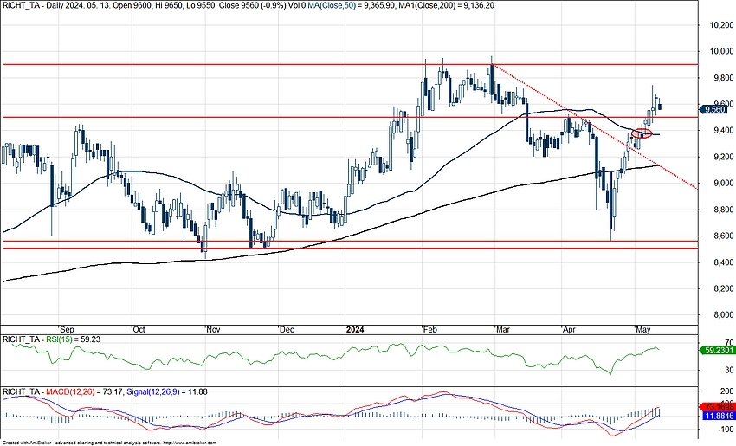736x446 pixels.
Task: Click the 8,400 price axis label
Action: (x=723, y=262)
